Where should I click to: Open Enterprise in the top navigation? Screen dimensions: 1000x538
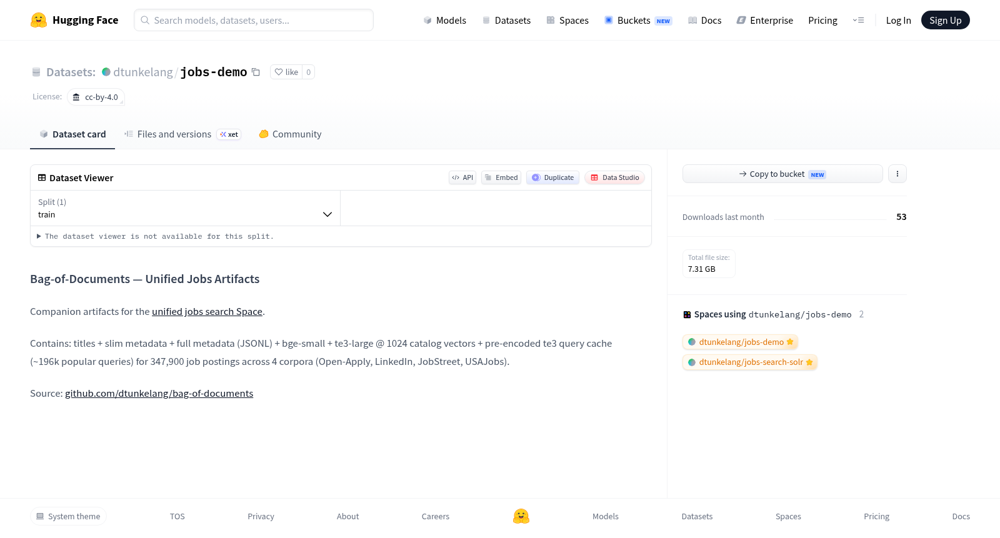click(x=764, y=20)
